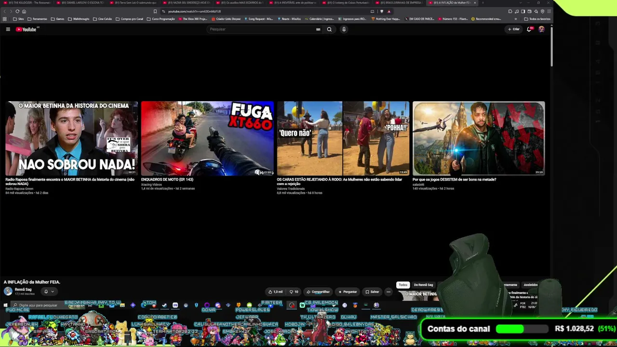The image size is (617, 347).
Task: Open YouTube notifications bell
Action: point(529,29)
